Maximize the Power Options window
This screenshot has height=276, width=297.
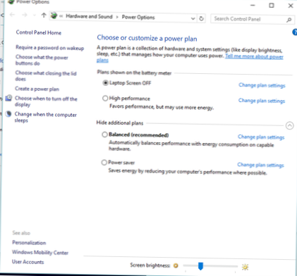272,5
